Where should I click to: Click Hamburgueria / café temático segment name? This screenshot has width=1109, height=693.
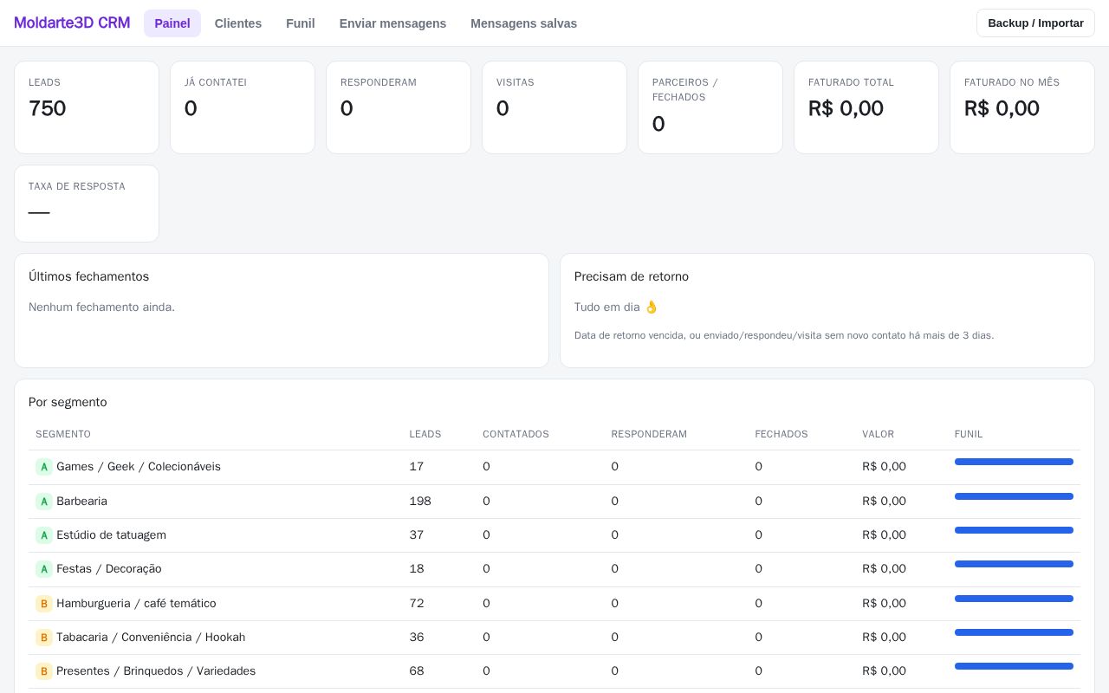coord(136,604)
